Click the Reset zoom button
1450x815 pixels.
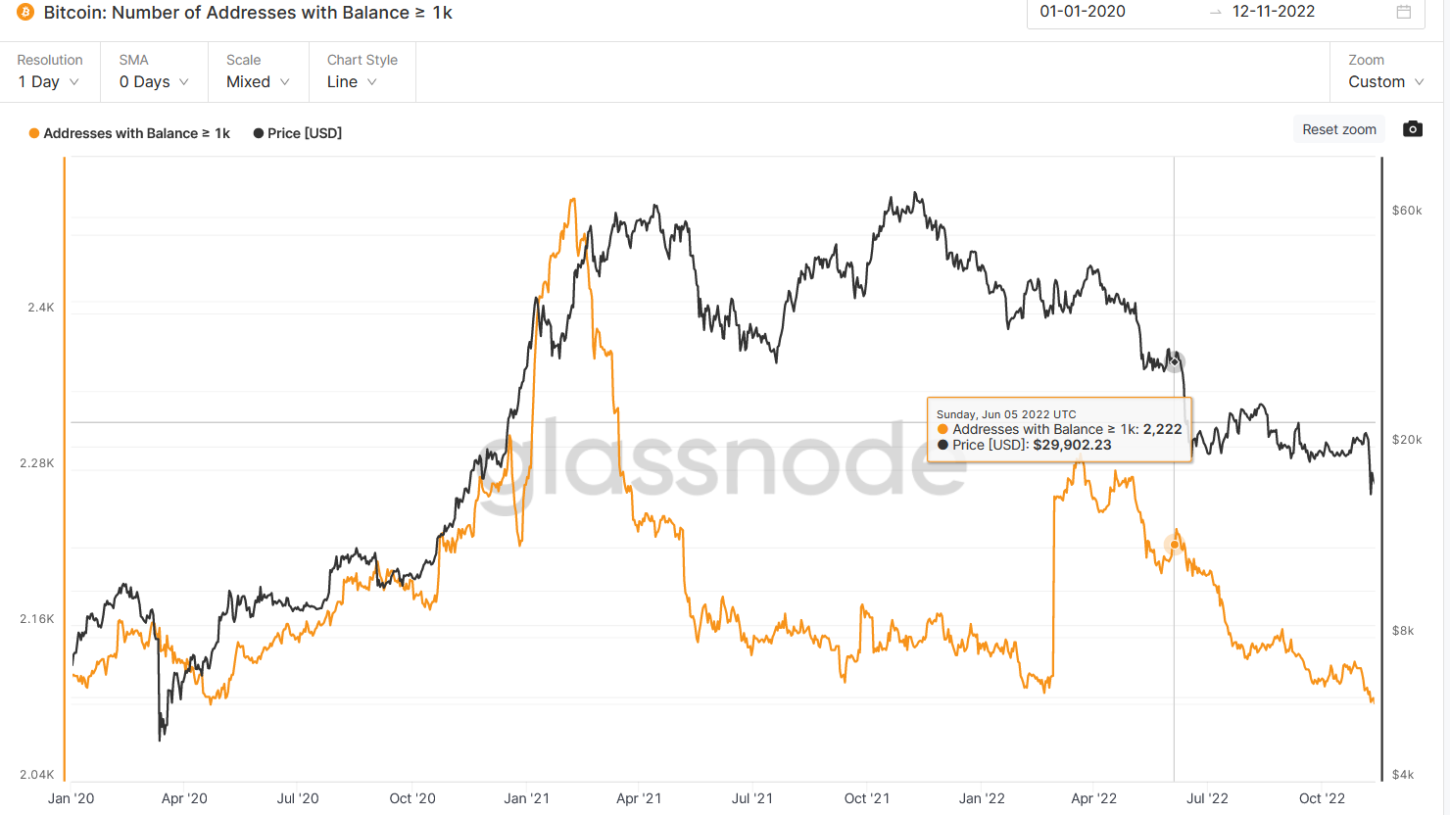(1339, 129)
